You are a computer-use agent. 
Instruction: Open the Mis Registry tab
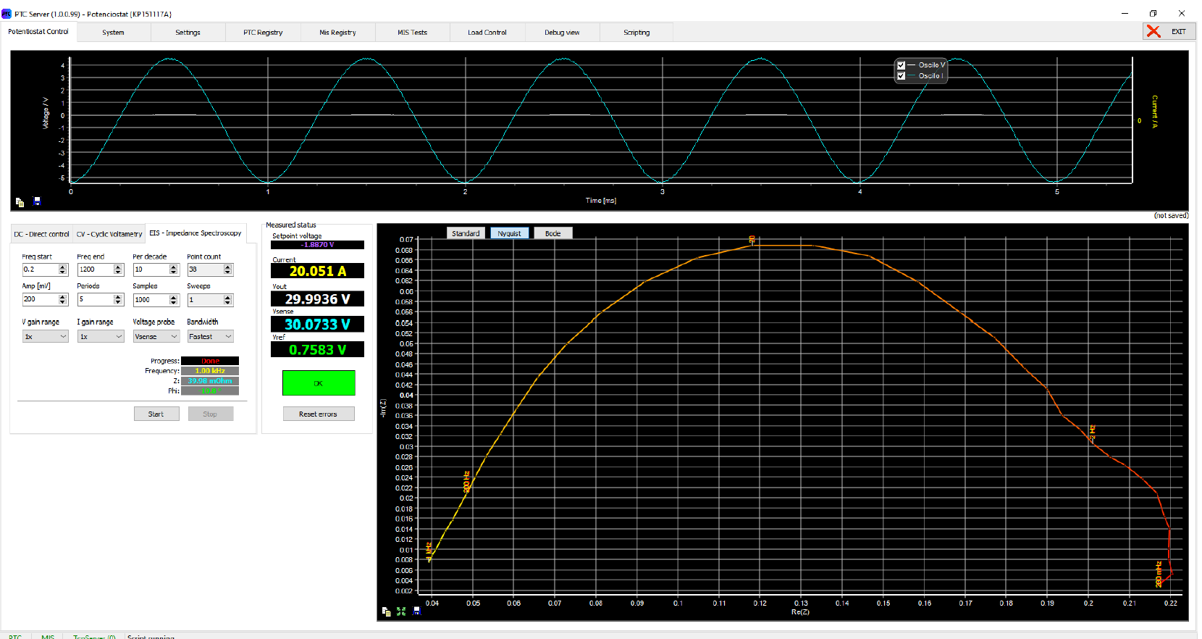tap(337, 33)
